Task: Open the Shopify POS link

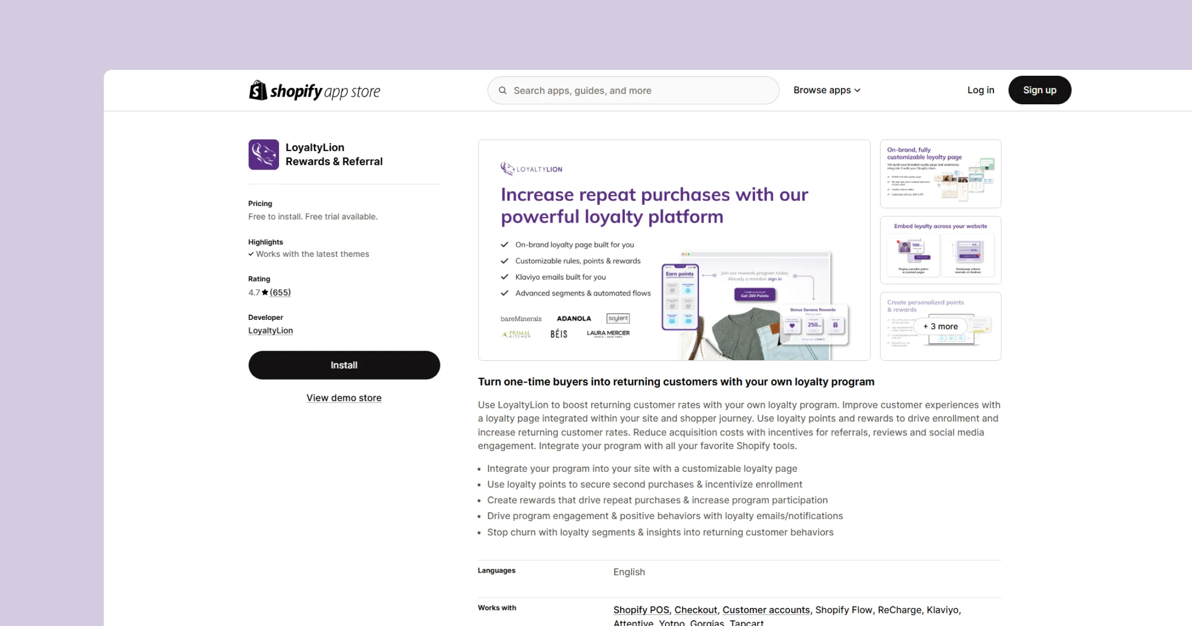Action: click(641, 610)
